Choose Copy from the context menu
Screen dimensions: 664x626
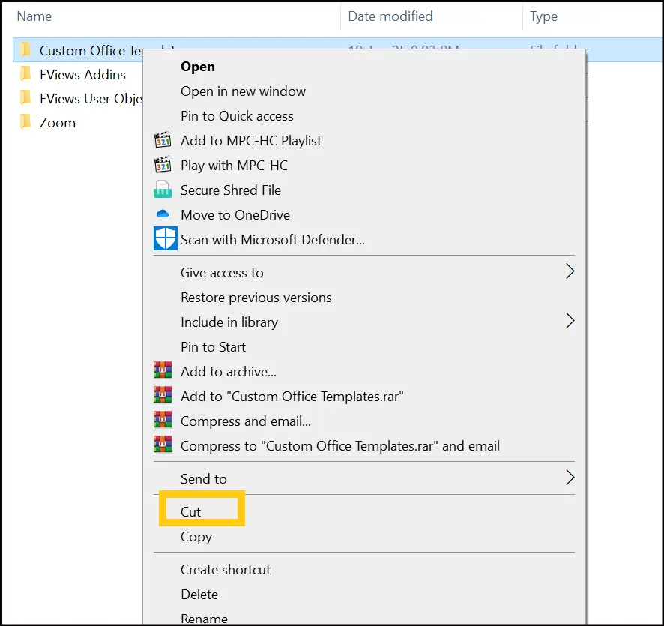pos(196,537)
